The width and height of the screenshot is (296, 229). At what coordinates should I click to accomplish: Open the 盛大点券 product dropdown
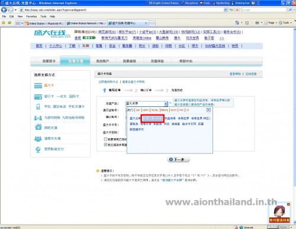[147, 103]
